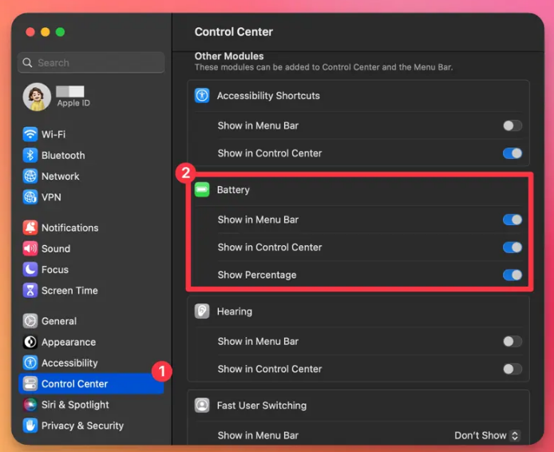Select General in the sidebar
This screenshot has height=452, width=554.
coord(59,321)
